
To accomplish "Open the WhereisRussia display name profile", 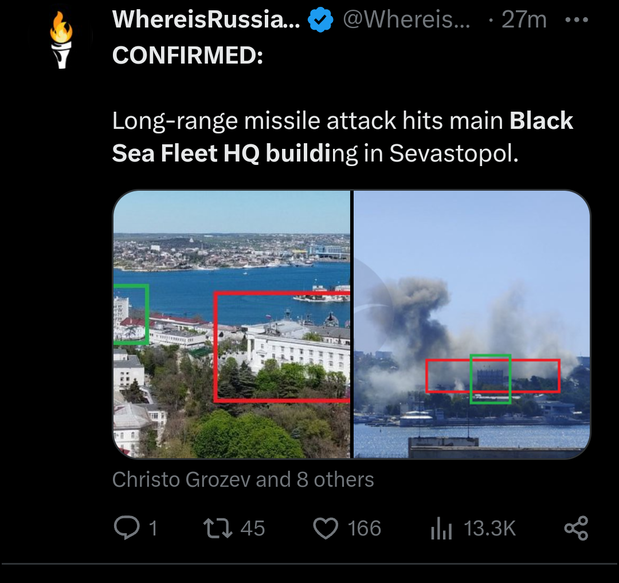I will click(206, 21).
